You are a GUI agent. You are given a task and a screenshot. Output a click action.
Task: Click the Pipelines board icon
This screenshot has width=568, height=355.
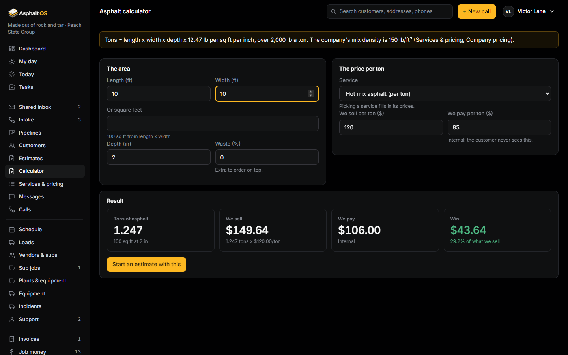pyautogui.click(x=12, y=133)
